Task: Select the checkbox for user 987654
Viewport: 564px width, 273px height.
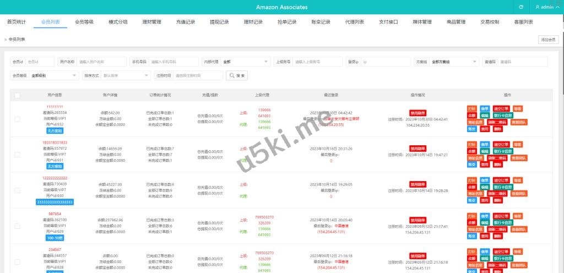Action: point(18,226)
